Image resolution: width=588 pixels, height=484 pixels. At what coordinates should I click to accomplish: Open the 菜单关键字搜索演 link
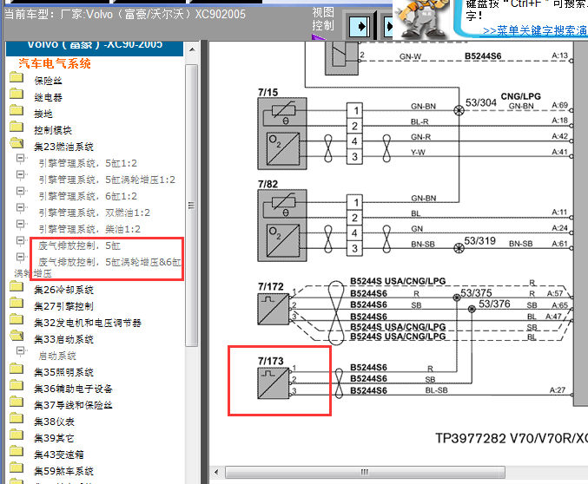pyautogui.click(x=535, y=30)
